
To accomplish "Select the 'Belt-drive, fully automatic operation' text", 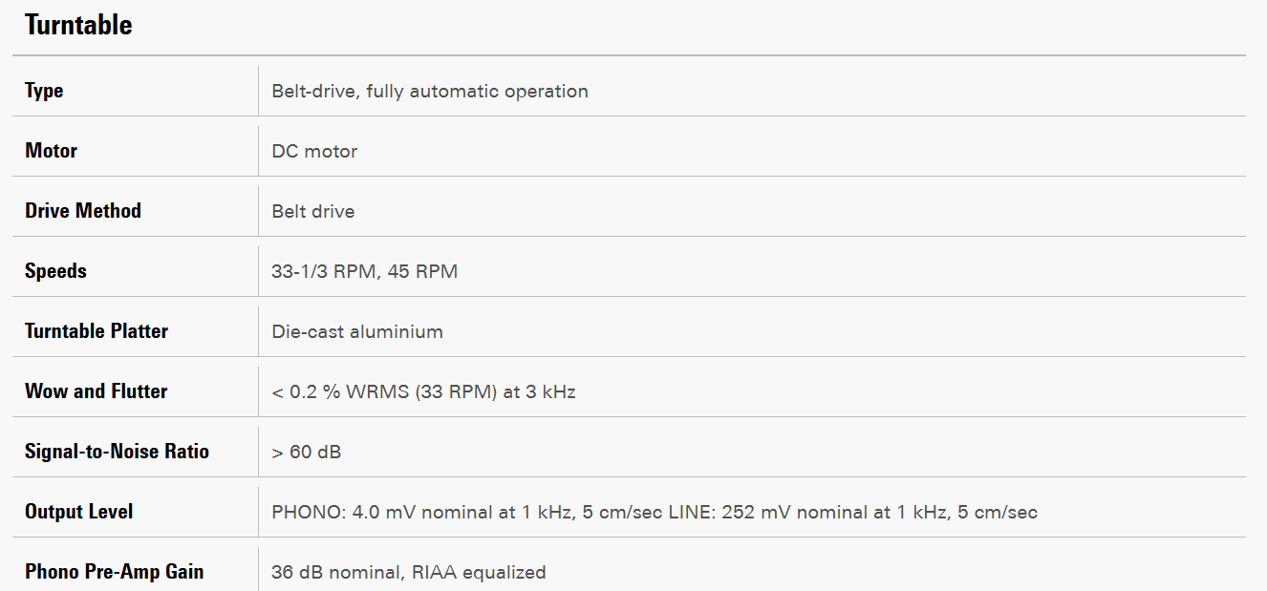I will click(x=429, y=92).
